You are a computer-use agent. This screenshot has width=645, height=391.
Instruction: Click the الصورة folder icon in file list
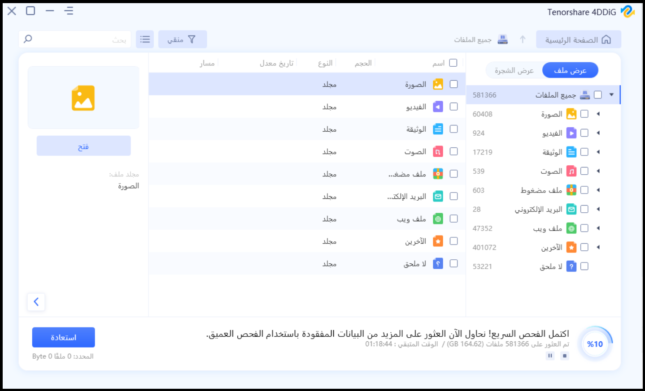click(438, 84)
